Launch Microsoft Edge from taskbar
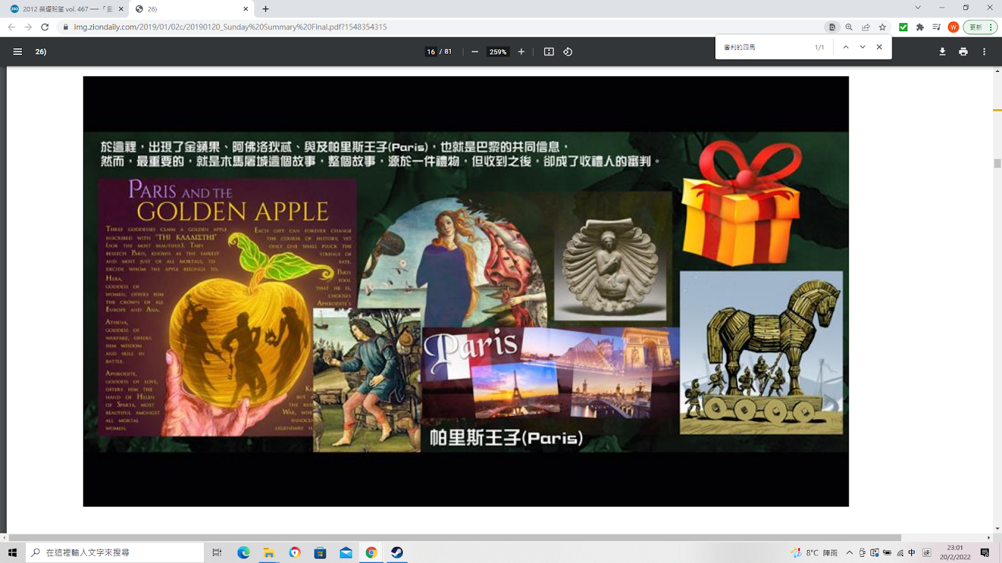1002x563 pixels. (244, 552)
